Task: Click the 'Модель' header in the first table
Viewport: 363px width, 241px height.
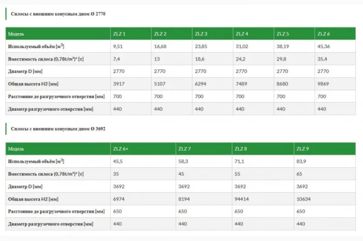Action: (x=16, y=34)
